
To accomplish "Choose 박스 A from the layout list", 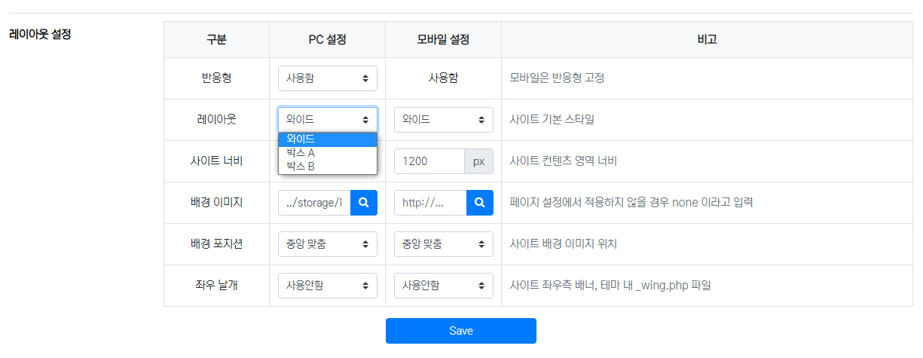I will pos(327,153).
